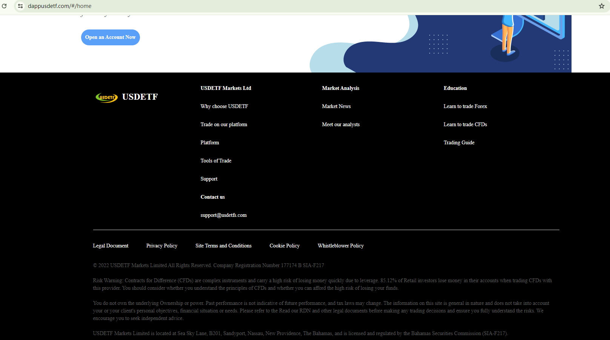Screen dimensions: 610x340
Task: Go to the Trading Guide
Action: pos(459,143)
